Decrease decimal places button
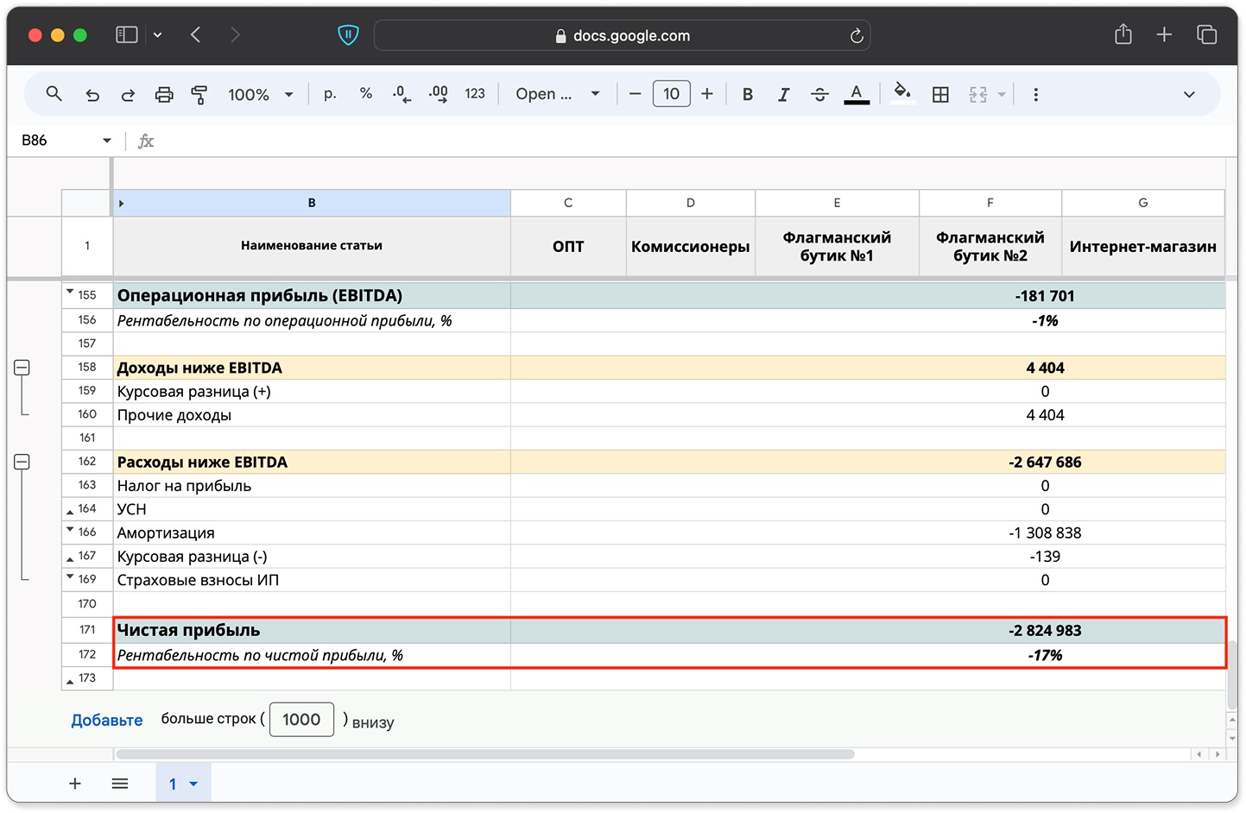Viewport: 1246px width, 813px height. pos(402,94)
